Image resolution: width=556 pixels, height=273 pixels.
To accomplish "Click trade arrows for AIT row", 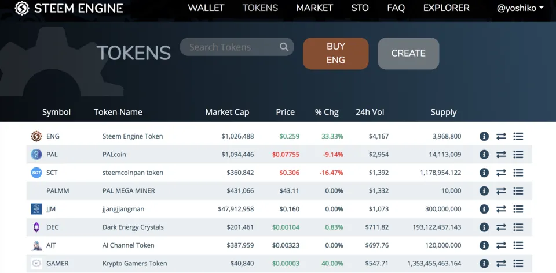I will [501, 245].
